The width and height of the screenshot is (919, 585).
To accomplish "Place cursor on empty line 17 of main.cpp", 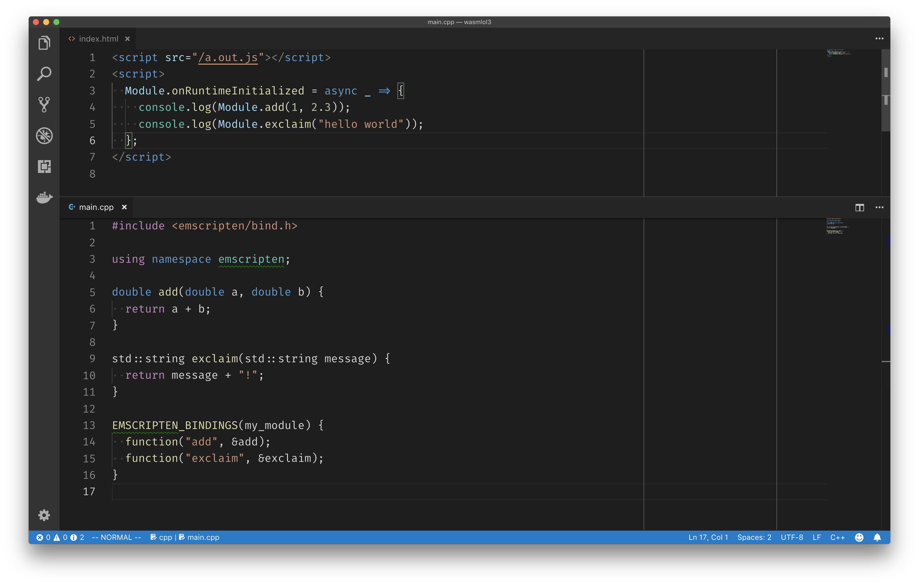I will (x=469, y=492).
